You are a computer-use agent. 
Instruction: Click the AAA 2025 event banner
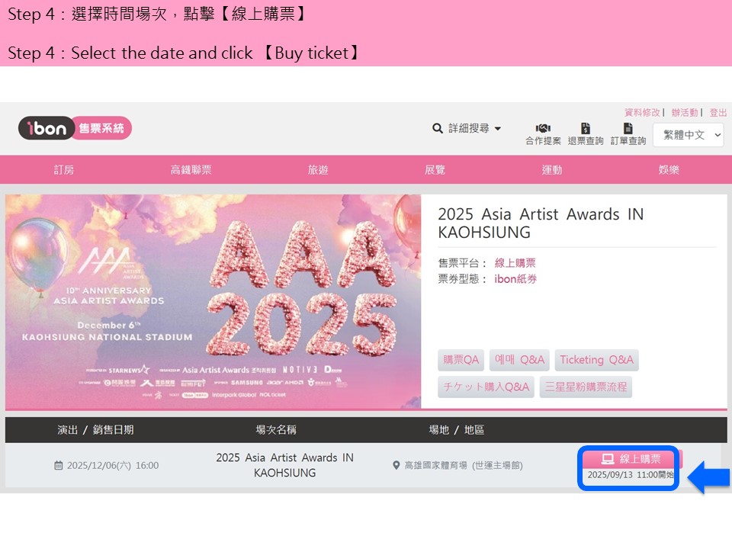pyautogui.click(x=213, y=301)
